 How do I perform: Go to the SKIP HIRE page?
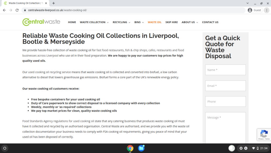[x=172, y=22]
